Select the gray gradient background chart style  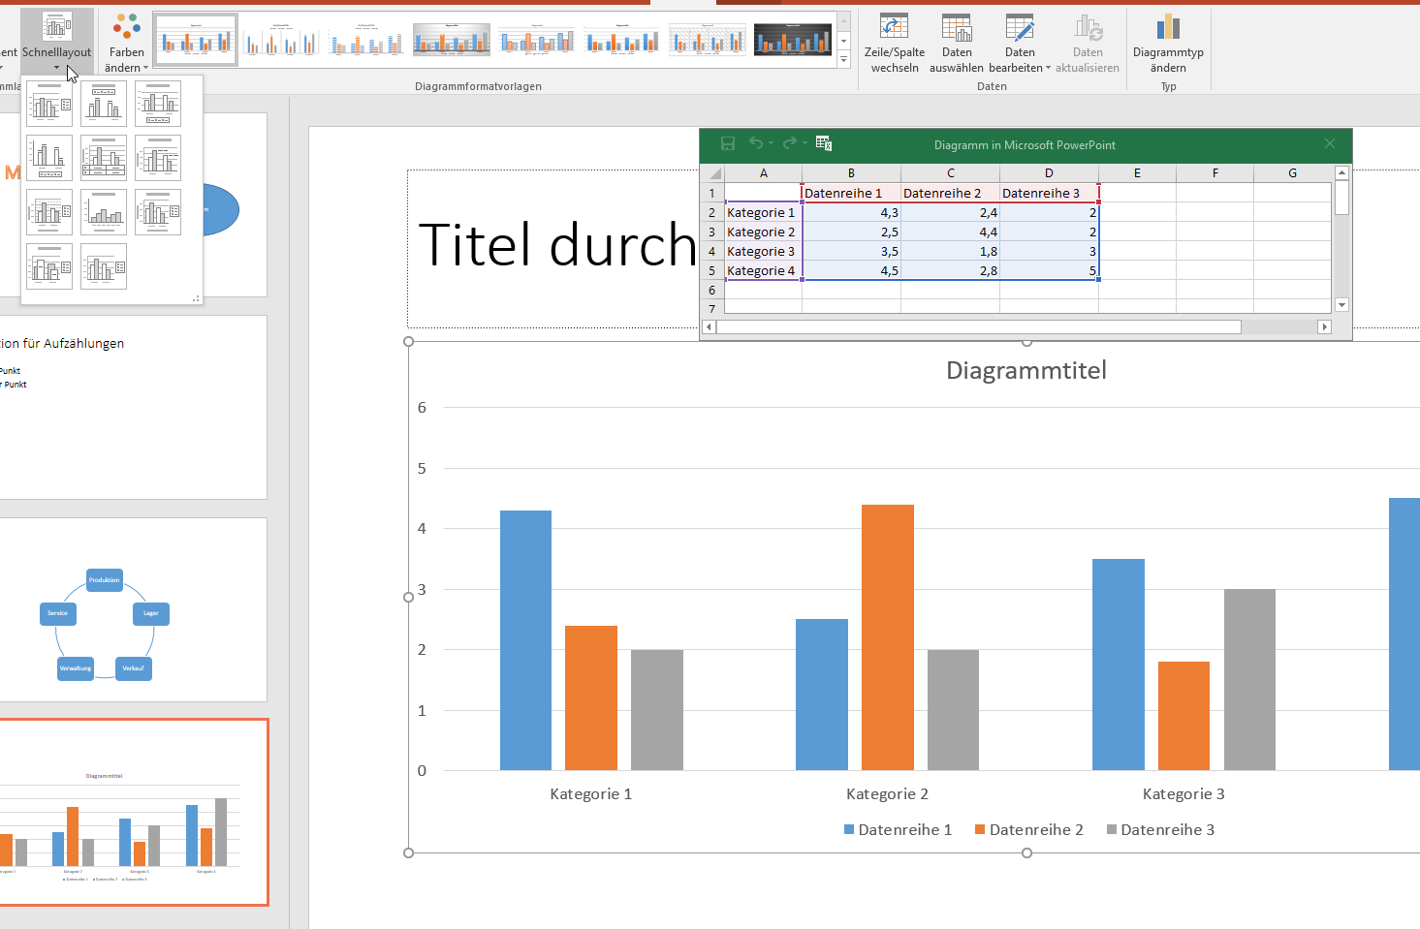click(452, 39)
